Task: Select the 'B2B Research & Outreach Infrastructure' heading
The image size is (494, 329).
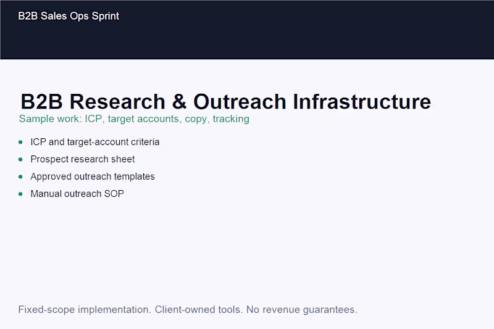Action: click(x=225, y=101)
